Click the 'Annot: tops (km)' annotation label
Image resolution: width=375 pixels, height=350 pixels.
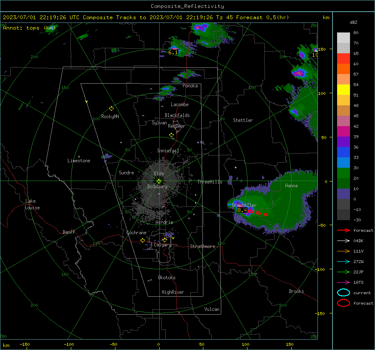29,28
